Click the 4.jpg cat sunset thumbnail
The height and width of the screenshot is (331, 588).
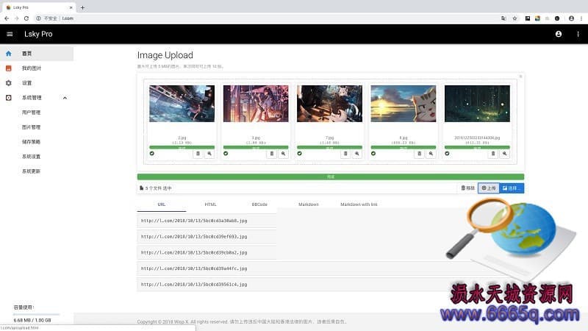coord(403,104)
